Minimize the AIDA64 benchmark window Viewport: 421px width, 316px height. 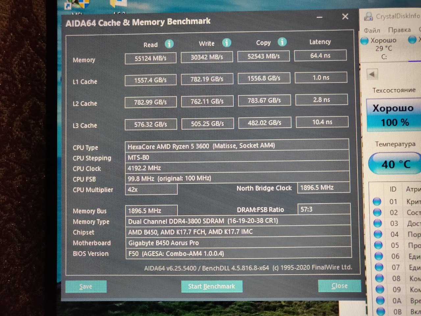click(319, 17)
